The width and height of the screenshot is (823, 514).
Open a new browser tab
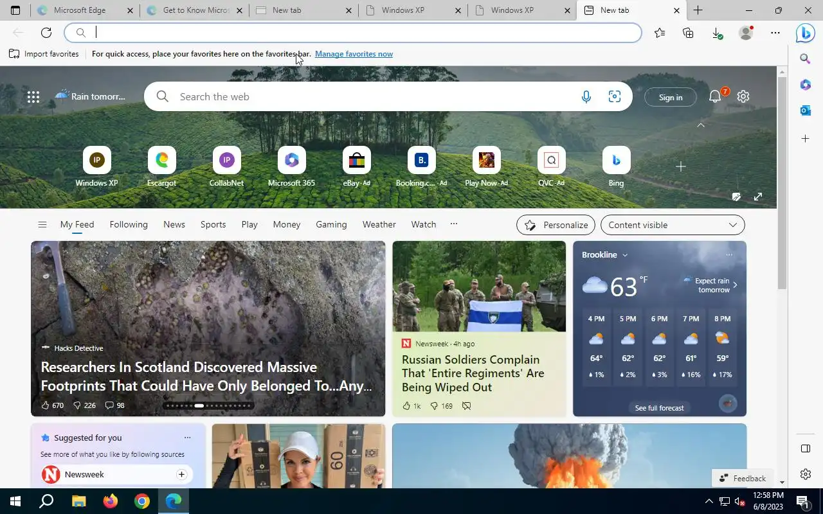(x=698, y=10)
